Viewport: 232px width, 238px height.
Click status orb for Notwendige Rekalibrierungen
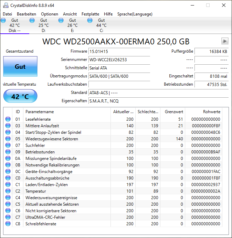8,165
